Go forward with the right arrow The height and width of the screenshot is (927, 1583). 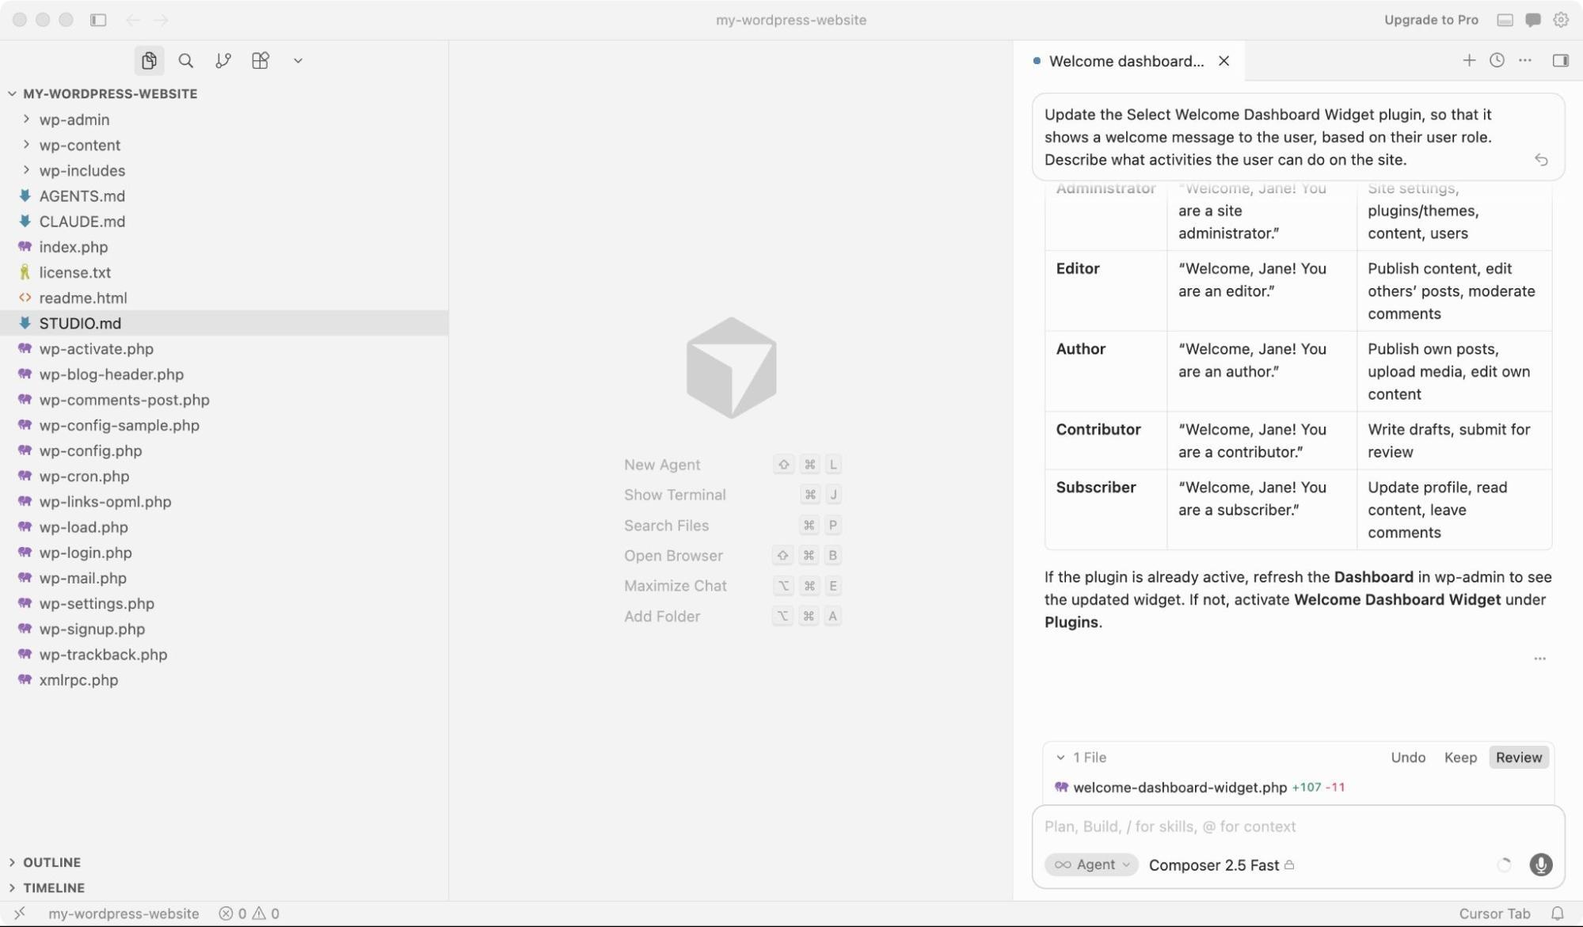pyautogui.click(x=161, y=20)
